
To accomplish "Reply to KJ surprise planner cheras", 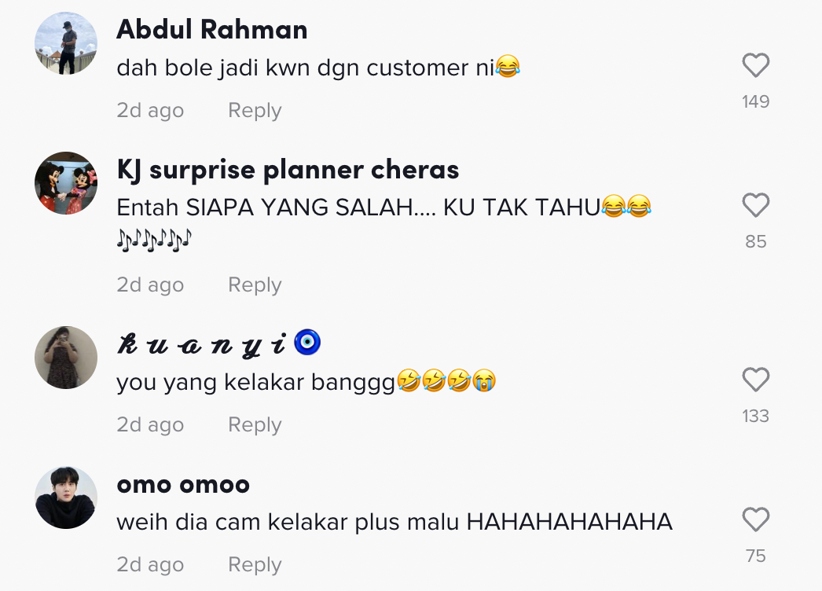I will pos(254,284).
